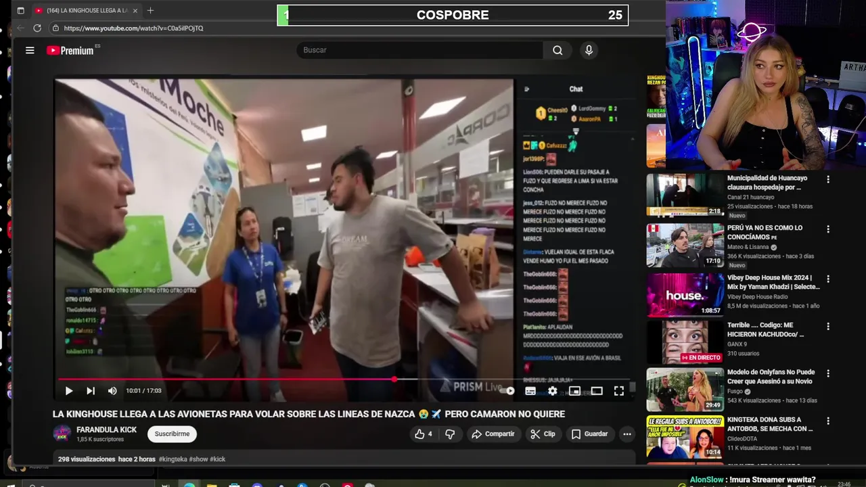Open the YouTube guide hamburger menu
This screenshot has height=487, width=866.
tap(30, 50)
